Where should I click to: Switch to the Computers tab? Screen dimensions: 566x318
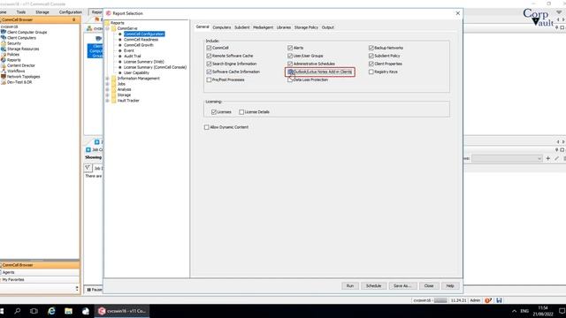[x=222, y=27]
